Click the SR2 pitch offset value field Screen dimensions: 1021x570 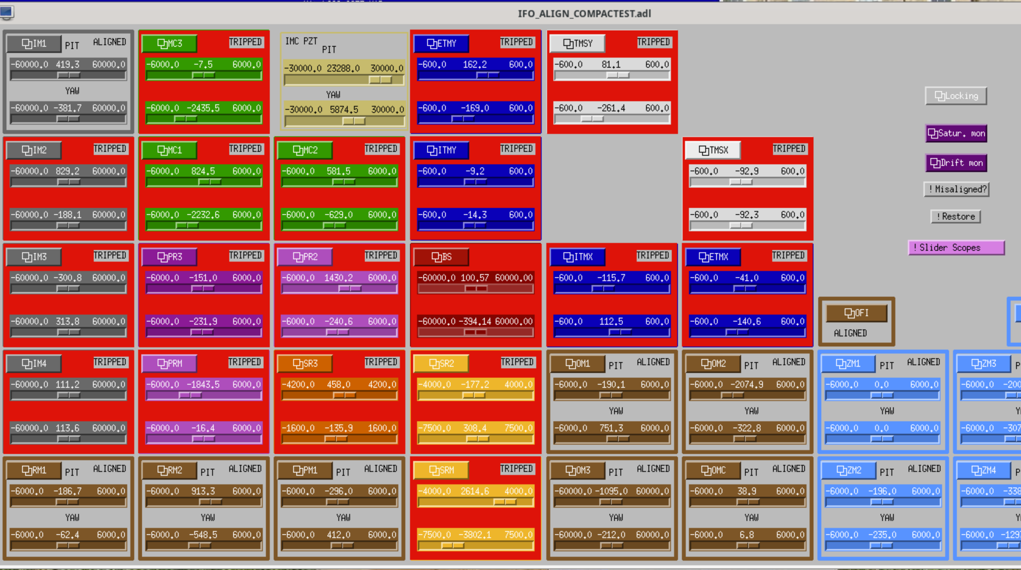[x=475, y=385]
